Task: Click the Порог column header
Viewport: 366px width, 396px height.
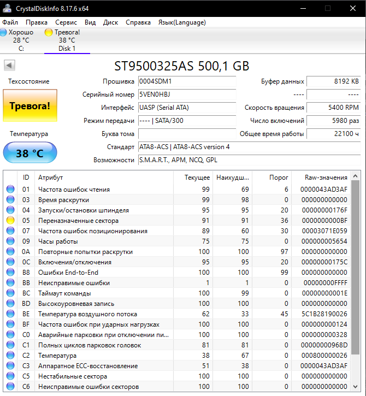Action: [x=272, y=178]
